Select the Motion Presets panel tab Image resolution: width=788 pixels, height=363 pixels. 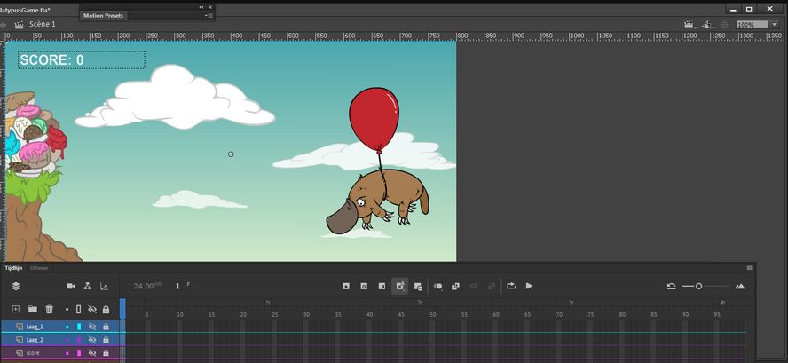(x=104, y=15)
